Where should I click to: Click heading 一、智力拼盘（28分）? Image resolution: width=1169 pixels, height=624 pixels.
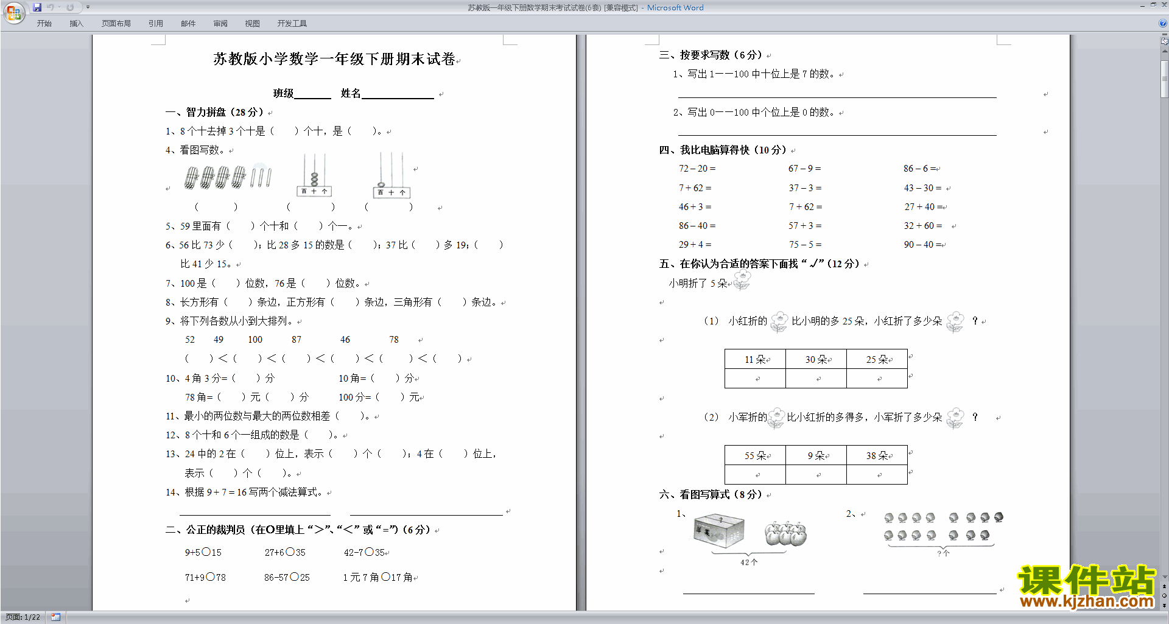tap(215, 112)
